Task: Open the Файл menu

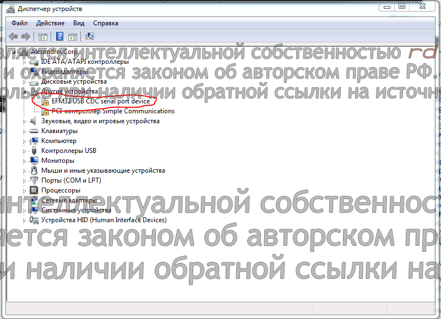Action: coord(19,23)
